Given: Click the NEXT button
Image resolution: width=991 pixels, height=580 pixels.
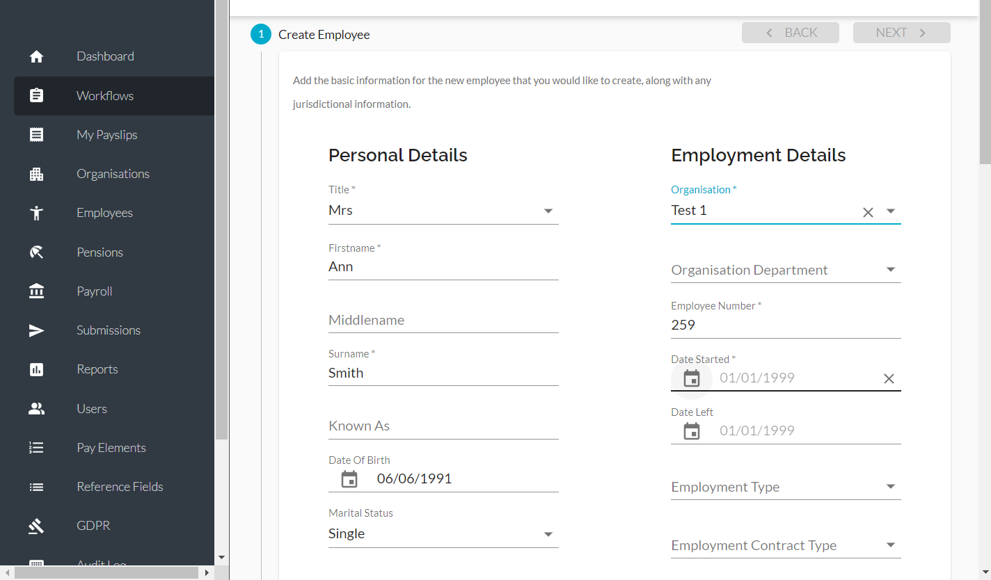Looking at the screenshot, I should (902, 33).
